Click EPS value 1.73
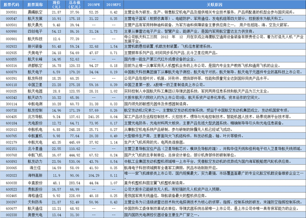 (114, 31)
